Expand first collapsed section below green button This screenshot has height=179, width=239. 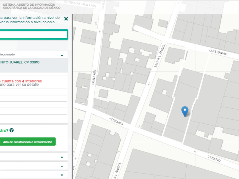pyautogui.click(x=62, y=157)
